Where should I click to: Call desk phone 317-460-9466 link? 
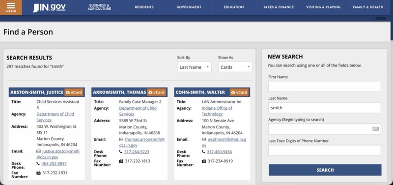click(220, 152)
